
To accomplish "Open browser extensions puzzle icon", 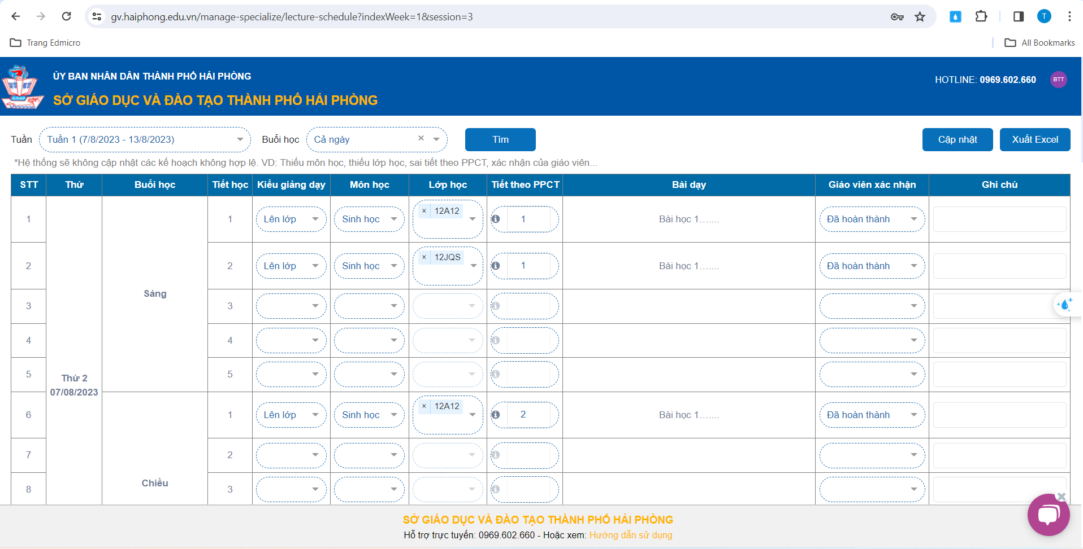I will point(981,17).
